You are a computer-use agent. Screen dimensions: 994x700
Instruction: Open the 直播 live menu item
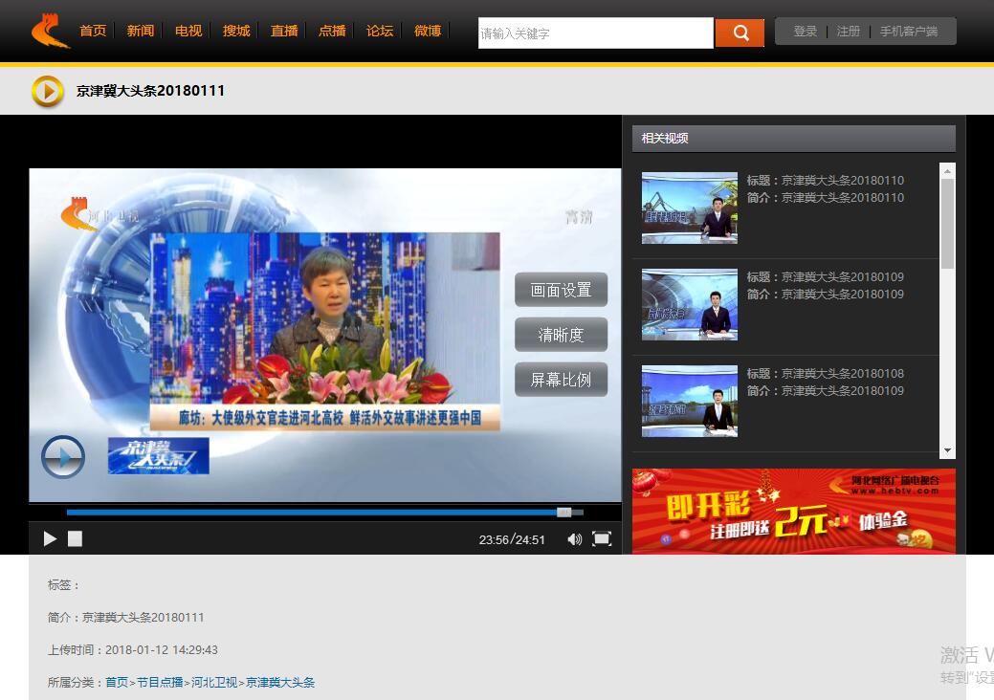pyautogui.click(x=284, y=31)
